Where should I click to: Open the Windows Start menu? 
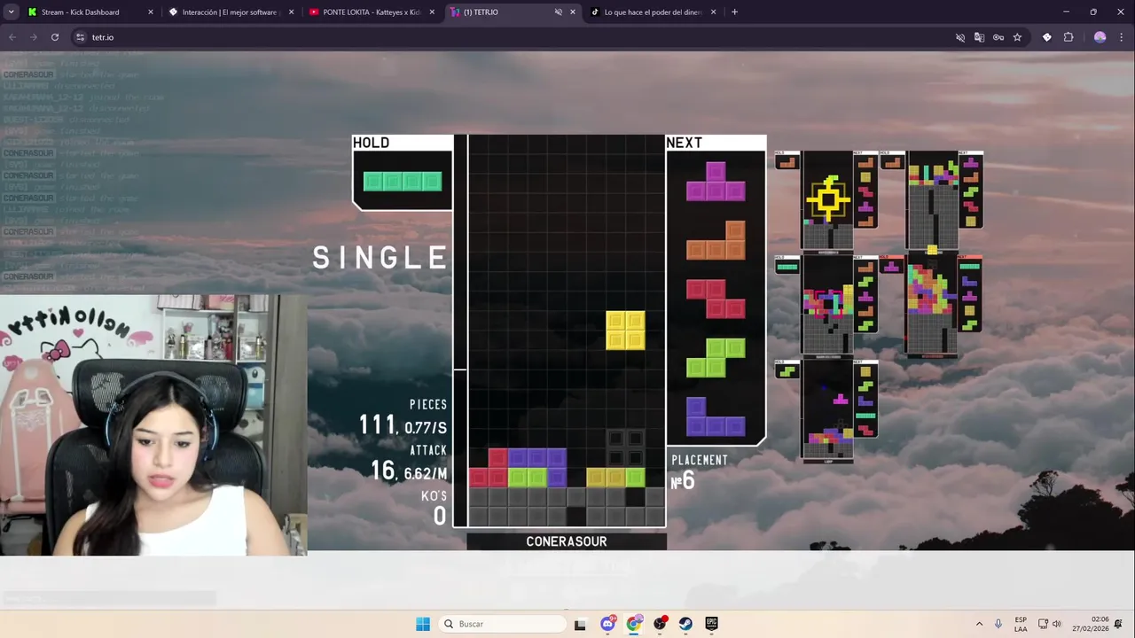[x=423, y=624]
